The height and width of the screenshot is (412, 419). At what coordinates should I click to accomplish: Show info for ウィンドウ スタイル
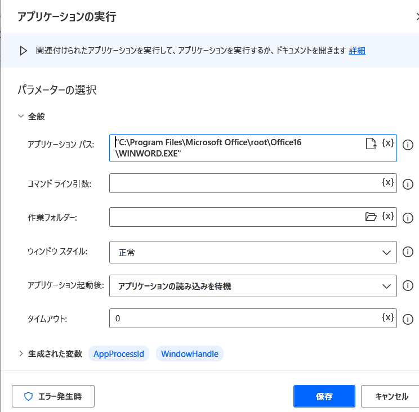pos(408,252)
